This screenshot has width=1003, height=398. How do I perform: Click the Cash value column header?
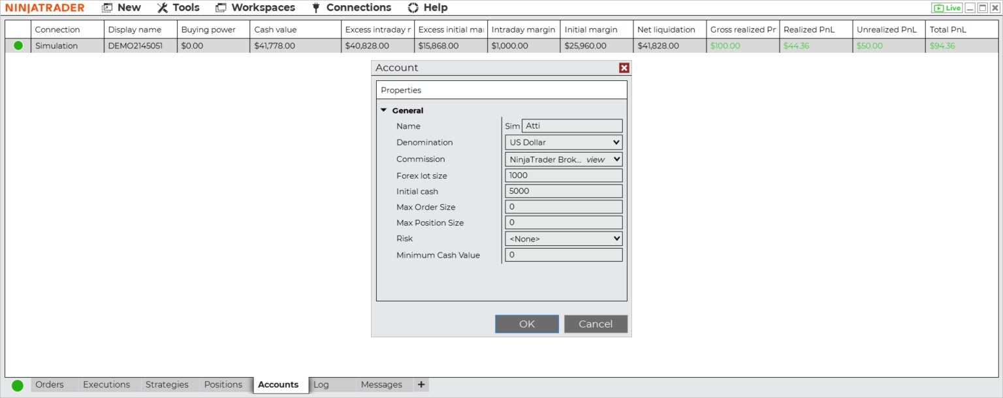pyautogui.click(x=295, y=29)
